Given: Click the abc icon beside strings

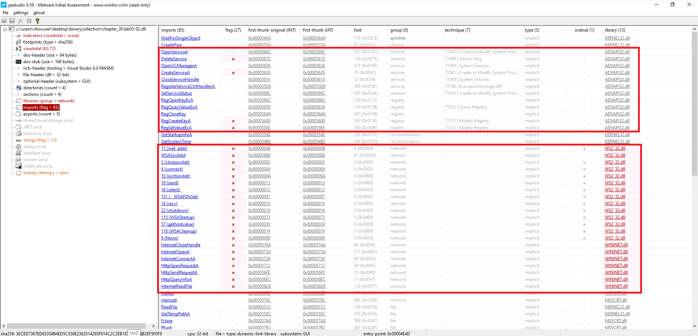Looking at the screenshot, I should point(19,140).
